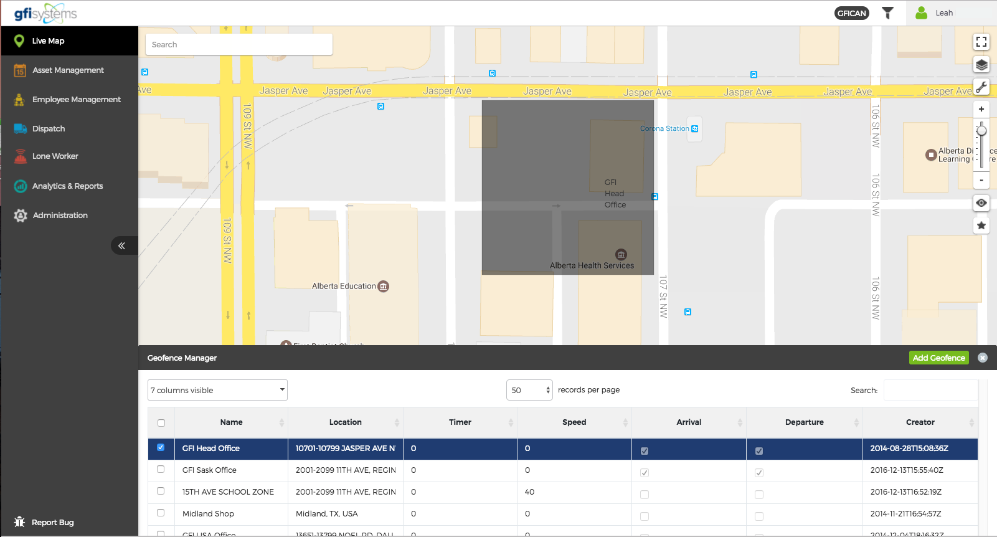997x537 pixels.
Task: Click the star favorites icon on the map
Action: coord(981,226)
